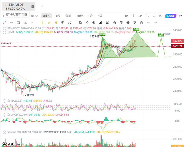Switch to the 5分 timeframe
This screenshot has height=147, width=184.
100,16
